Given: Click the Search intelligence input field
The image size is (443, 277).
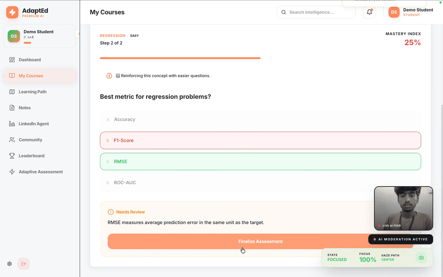Looking at the screenshot, I should point(320,12).
